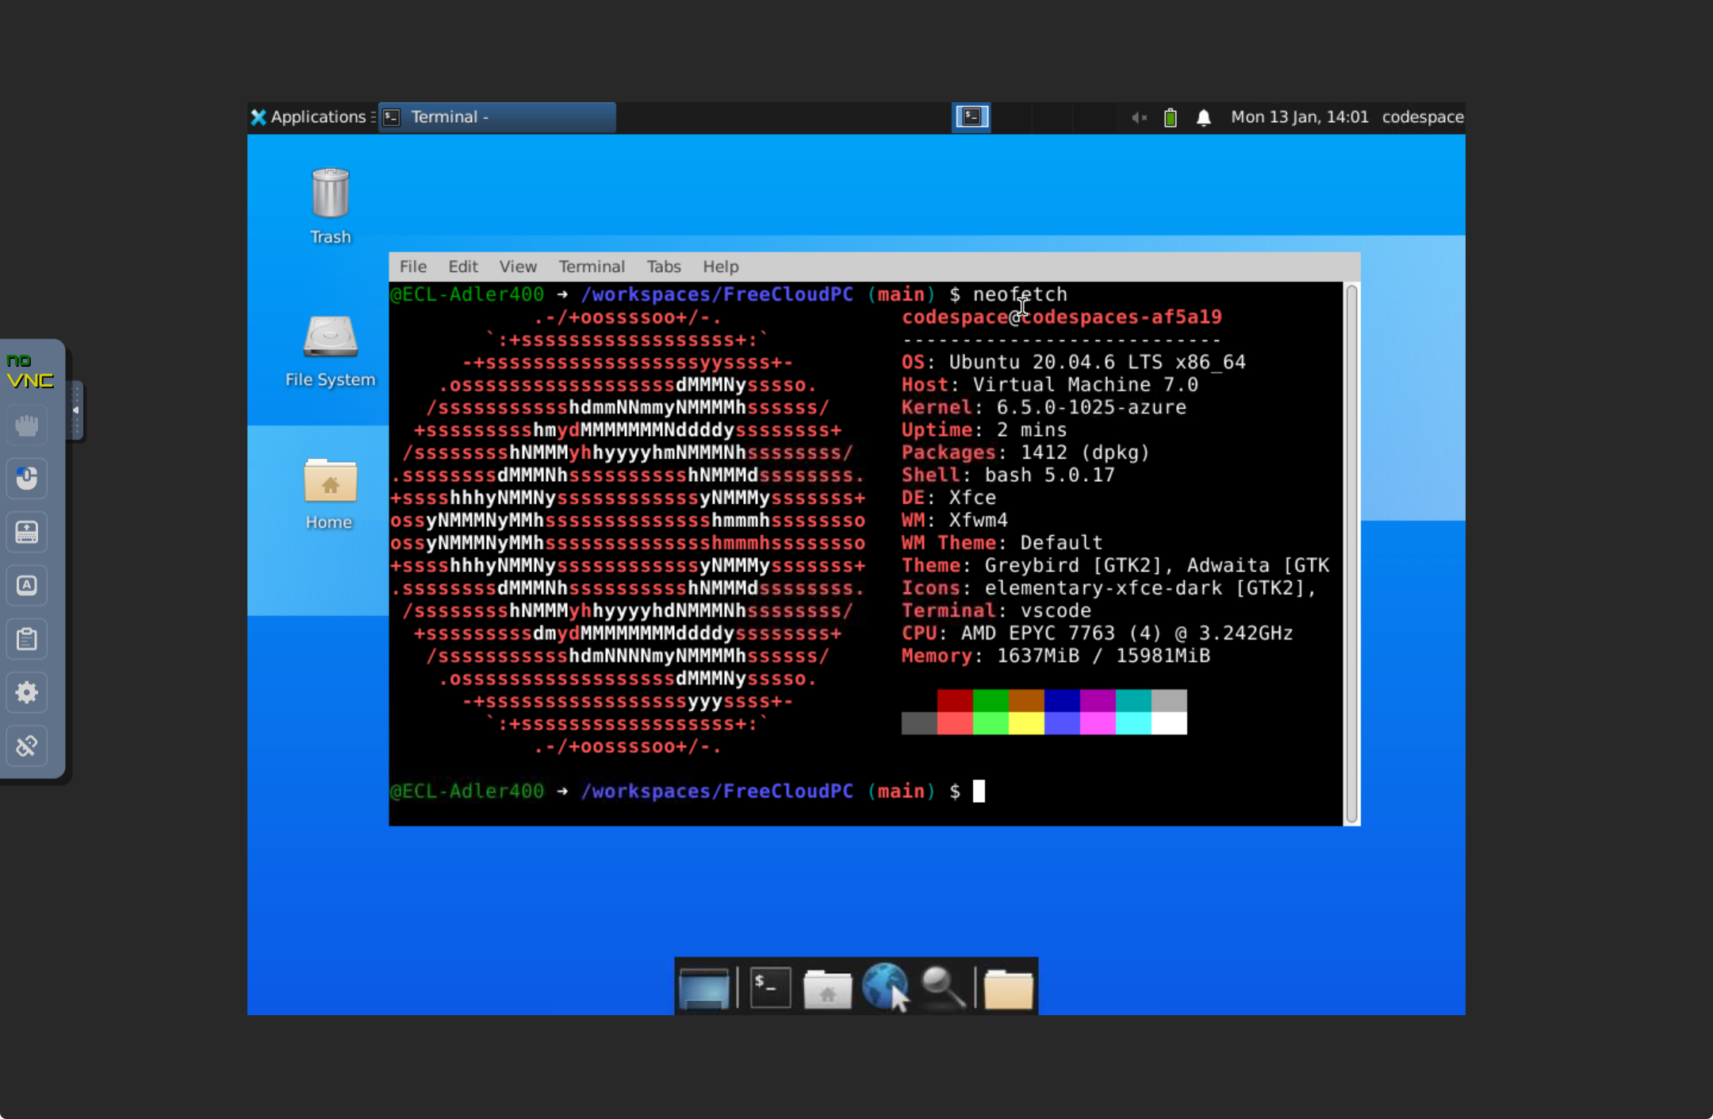
Task: Click the Xfce logo beside Applications
Action: [259, 117]
